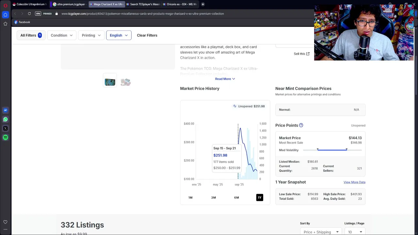
Task: Set chart range to 6M
Action: (236, 197)
